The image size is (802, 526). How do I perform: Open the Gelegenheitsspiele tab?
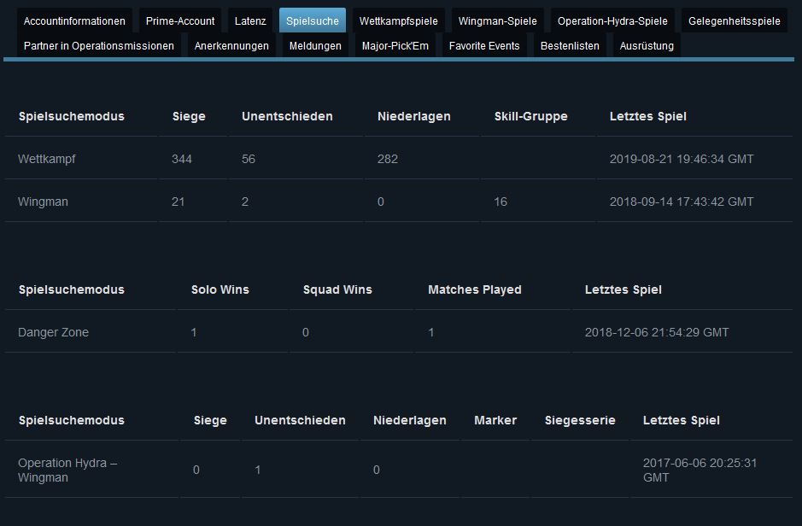(734, 21)
